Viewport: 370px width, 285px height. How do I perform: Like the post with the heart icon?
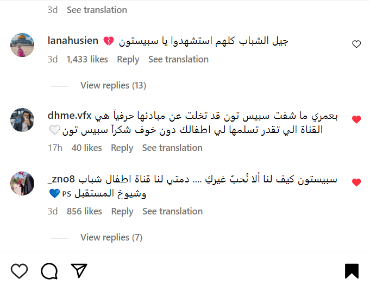click(x=19, y=270)
